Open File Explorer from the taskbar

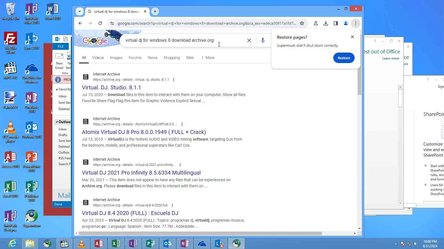30,243
